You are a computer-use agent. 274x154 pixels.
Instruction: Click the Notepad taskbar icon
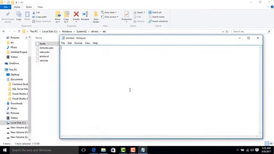tap(143, 150)
